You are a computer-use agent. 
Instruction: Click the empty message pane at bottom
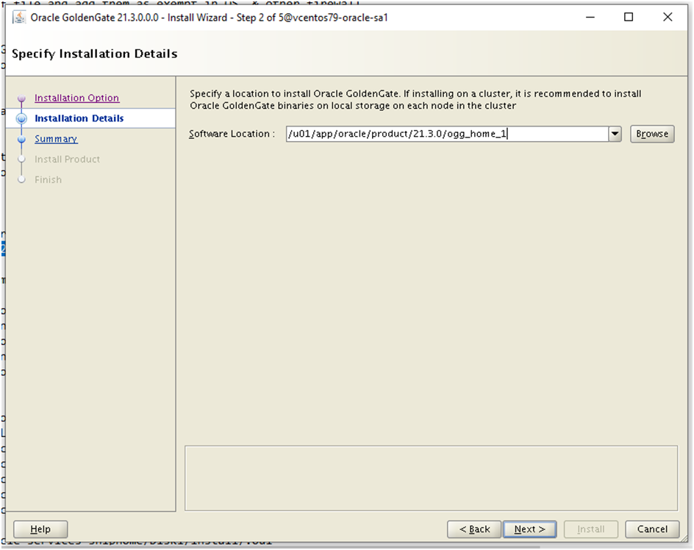coord(431,478)
